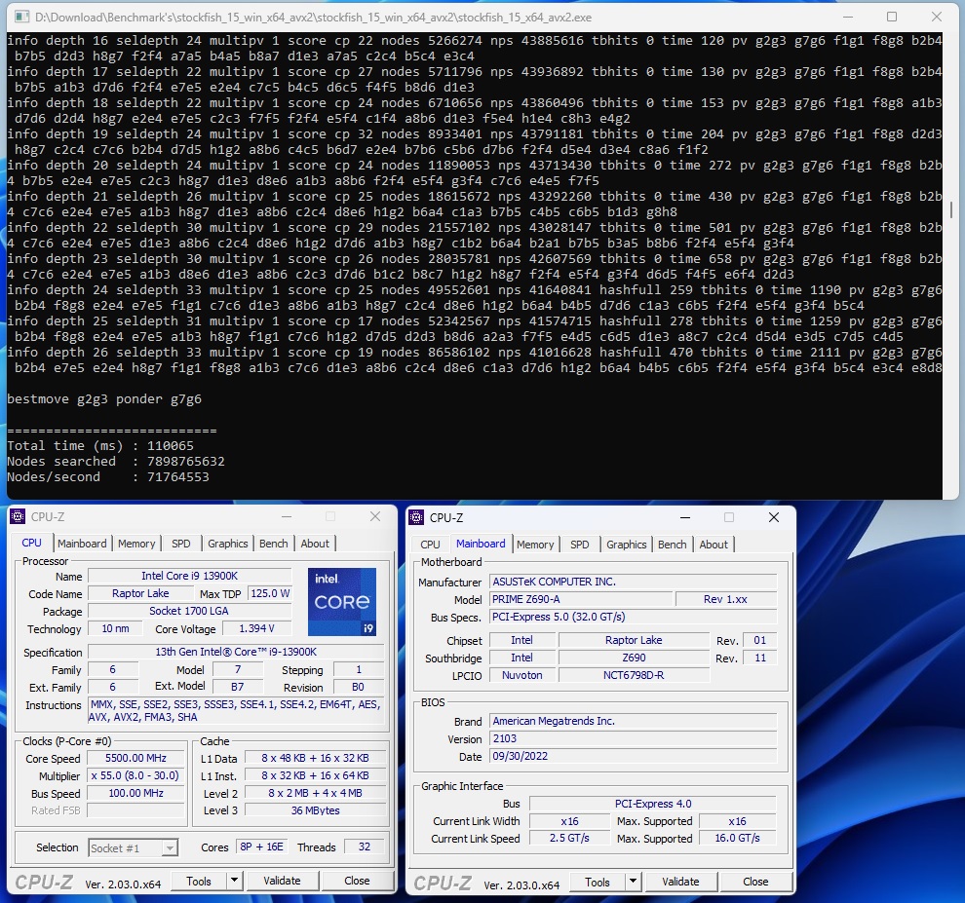
Task: Open SPD tab in right CPU-Z window
Action: pyautogui.click(x=580, y=545)
